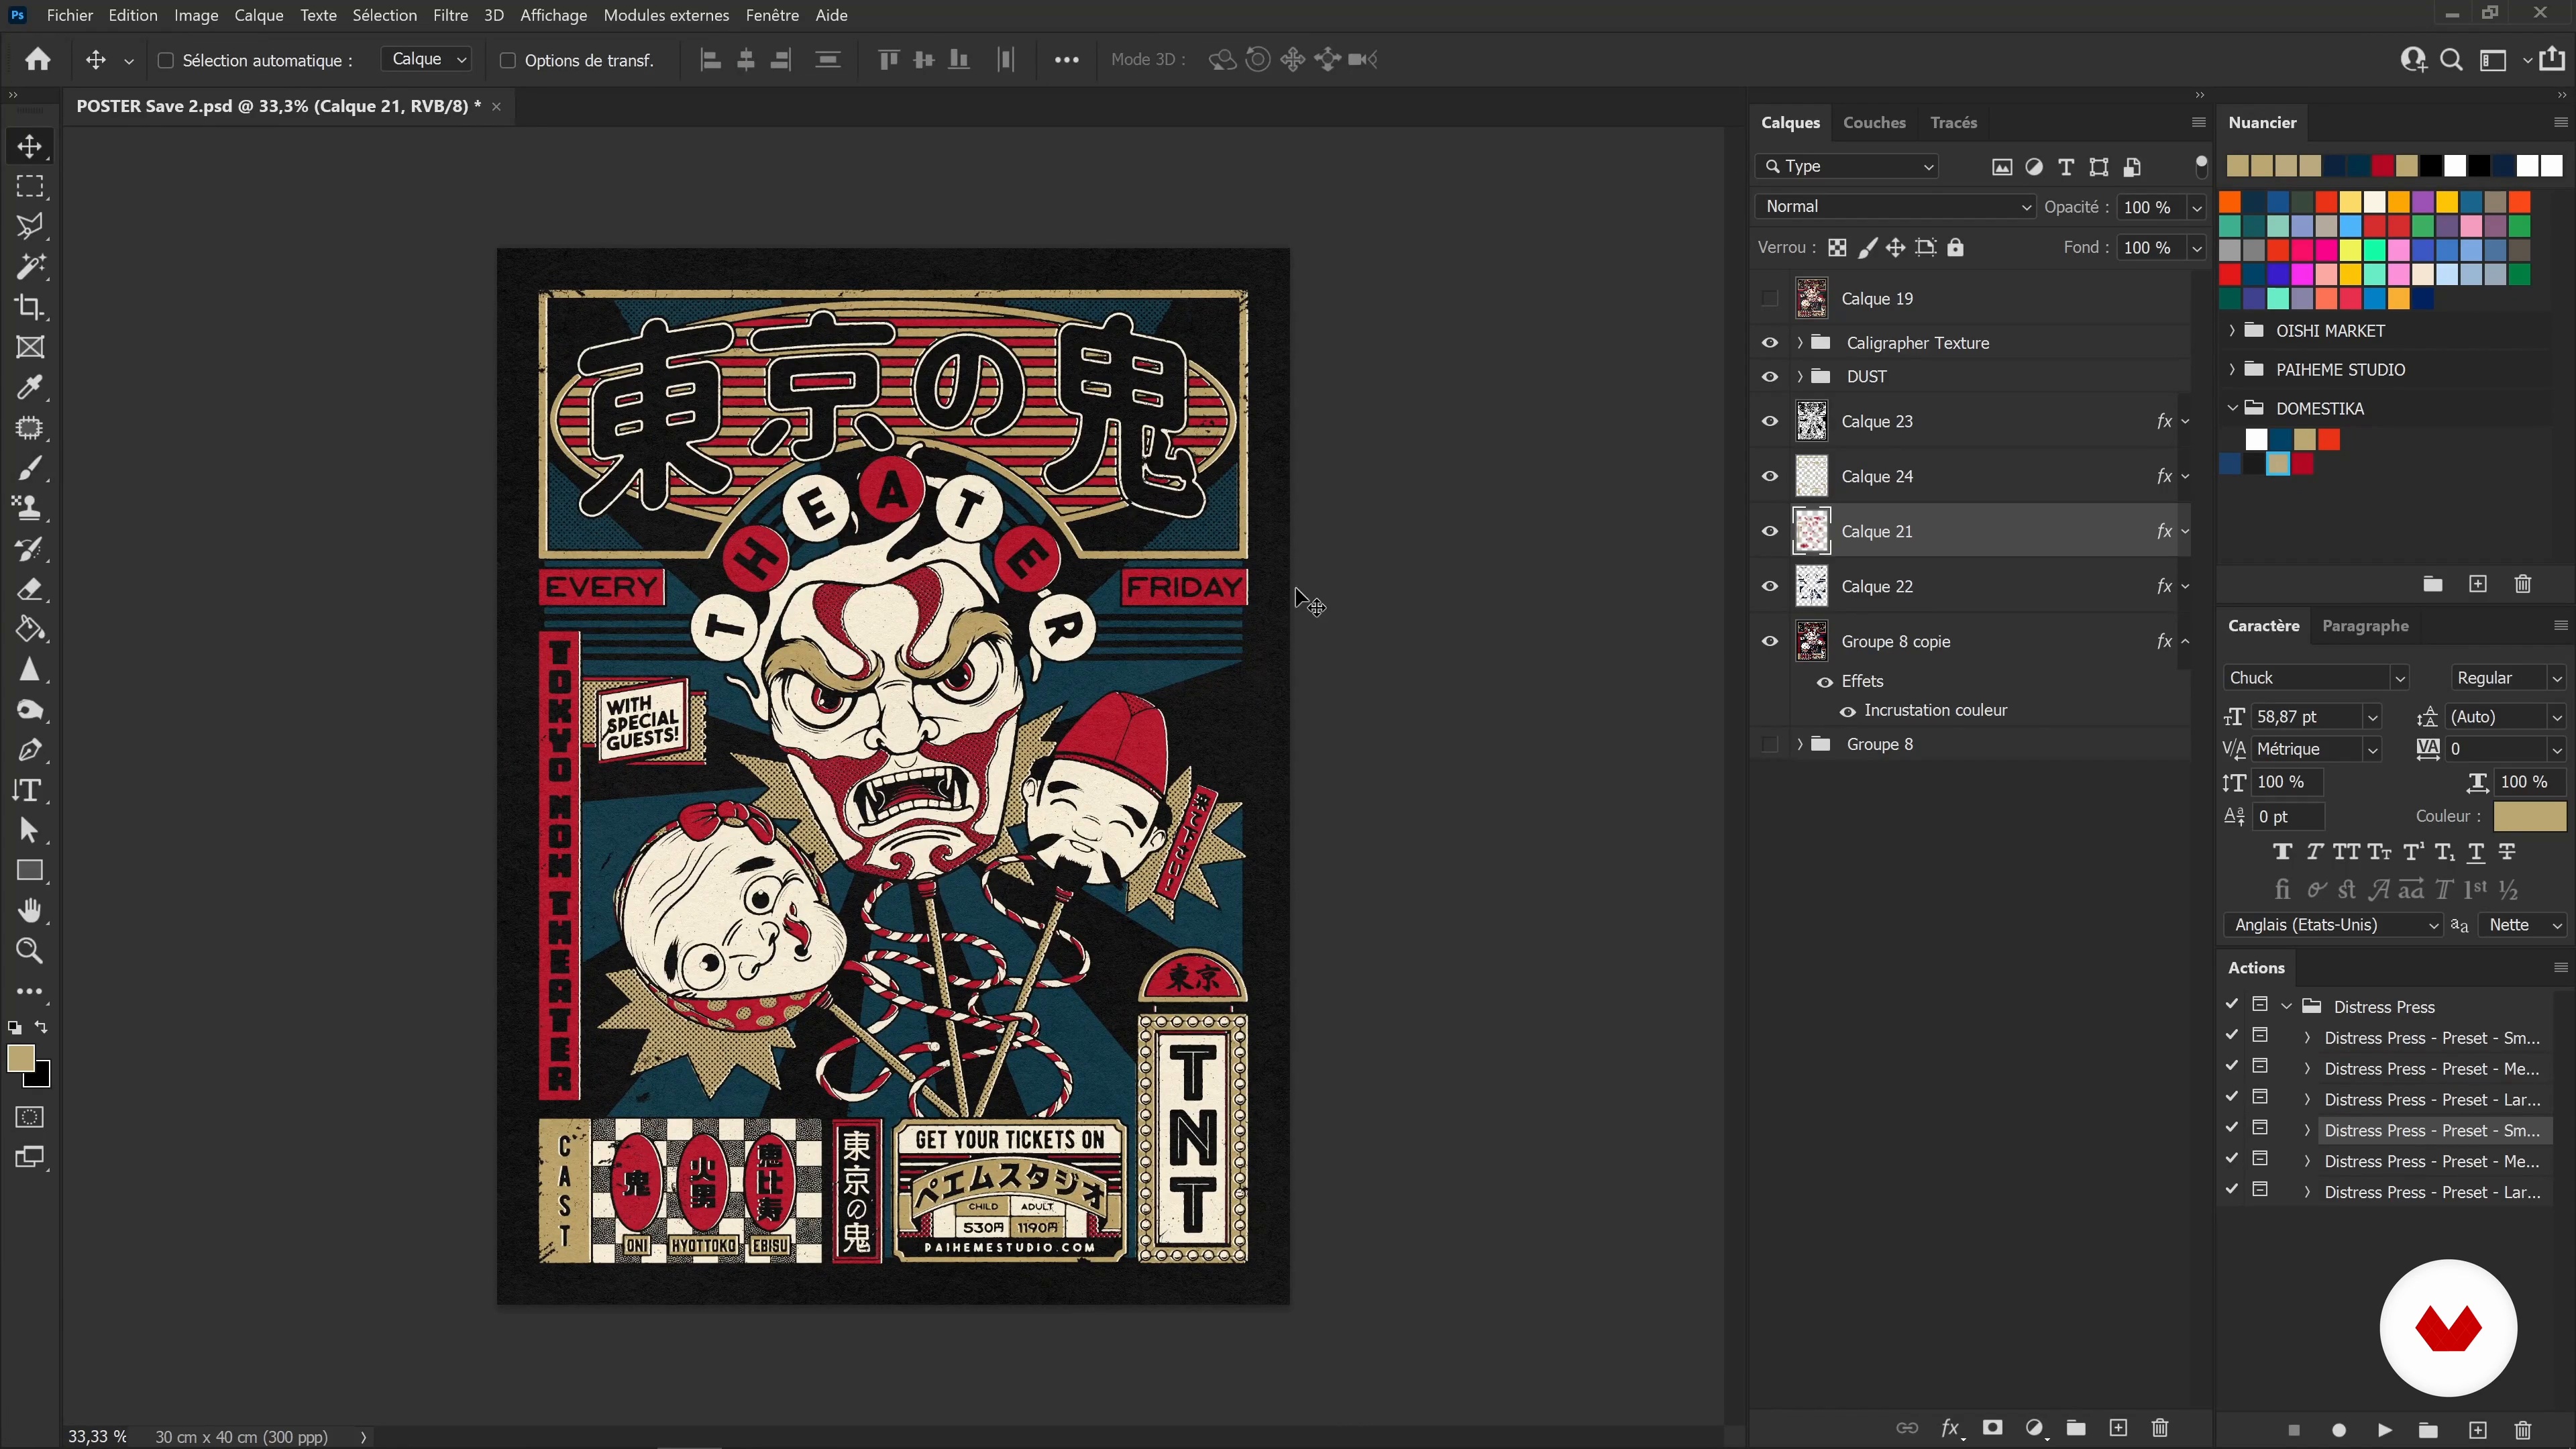Select the Horizontal Type tool
This screenshot has width=2576, height=1449.
(x=30, y=790)
